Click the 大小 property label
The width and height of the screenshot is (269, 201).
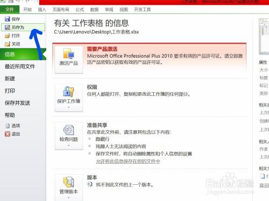click(264, 70)
